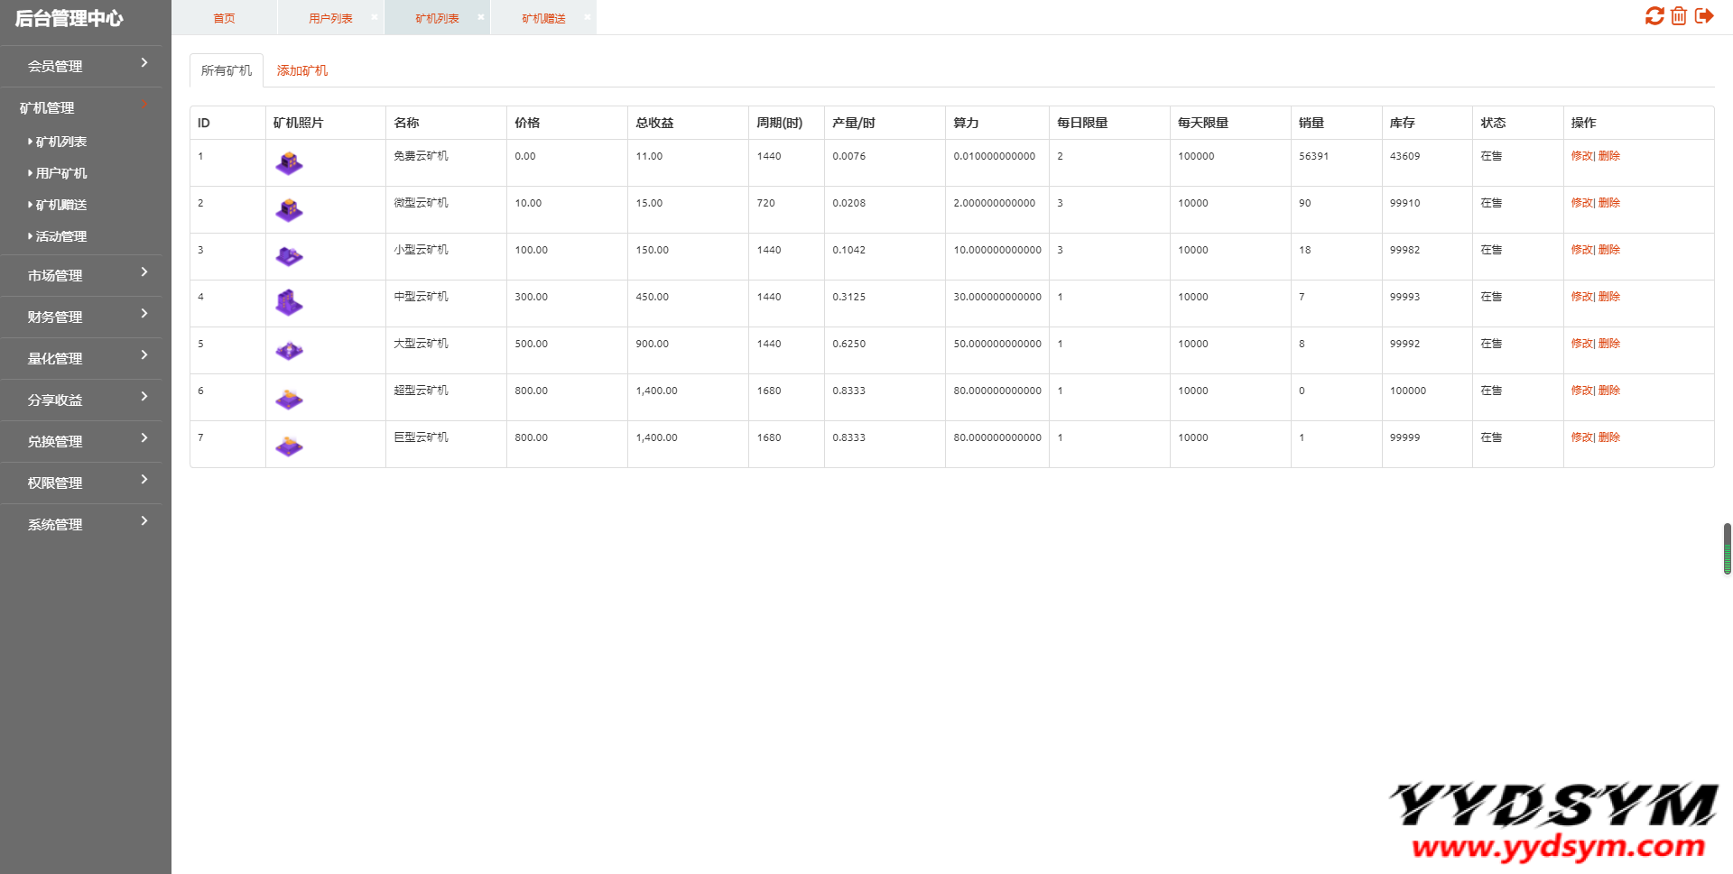Click the 免费云矿机 miner photo
This screenshot has height=874, width=1733.
pos(289,163)
